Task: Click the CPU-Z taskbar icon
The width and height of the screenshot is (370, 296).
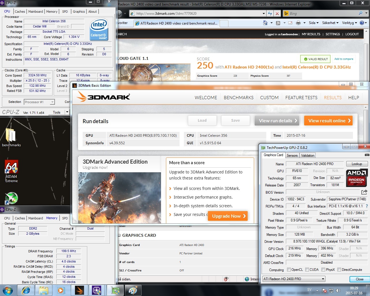Action: click(x=97, y=290)
